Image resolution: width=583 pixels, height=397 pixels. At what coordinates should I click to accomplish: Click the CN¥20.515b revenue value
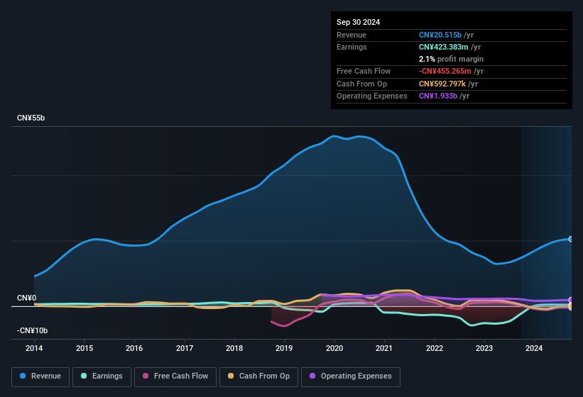point(440,35)
